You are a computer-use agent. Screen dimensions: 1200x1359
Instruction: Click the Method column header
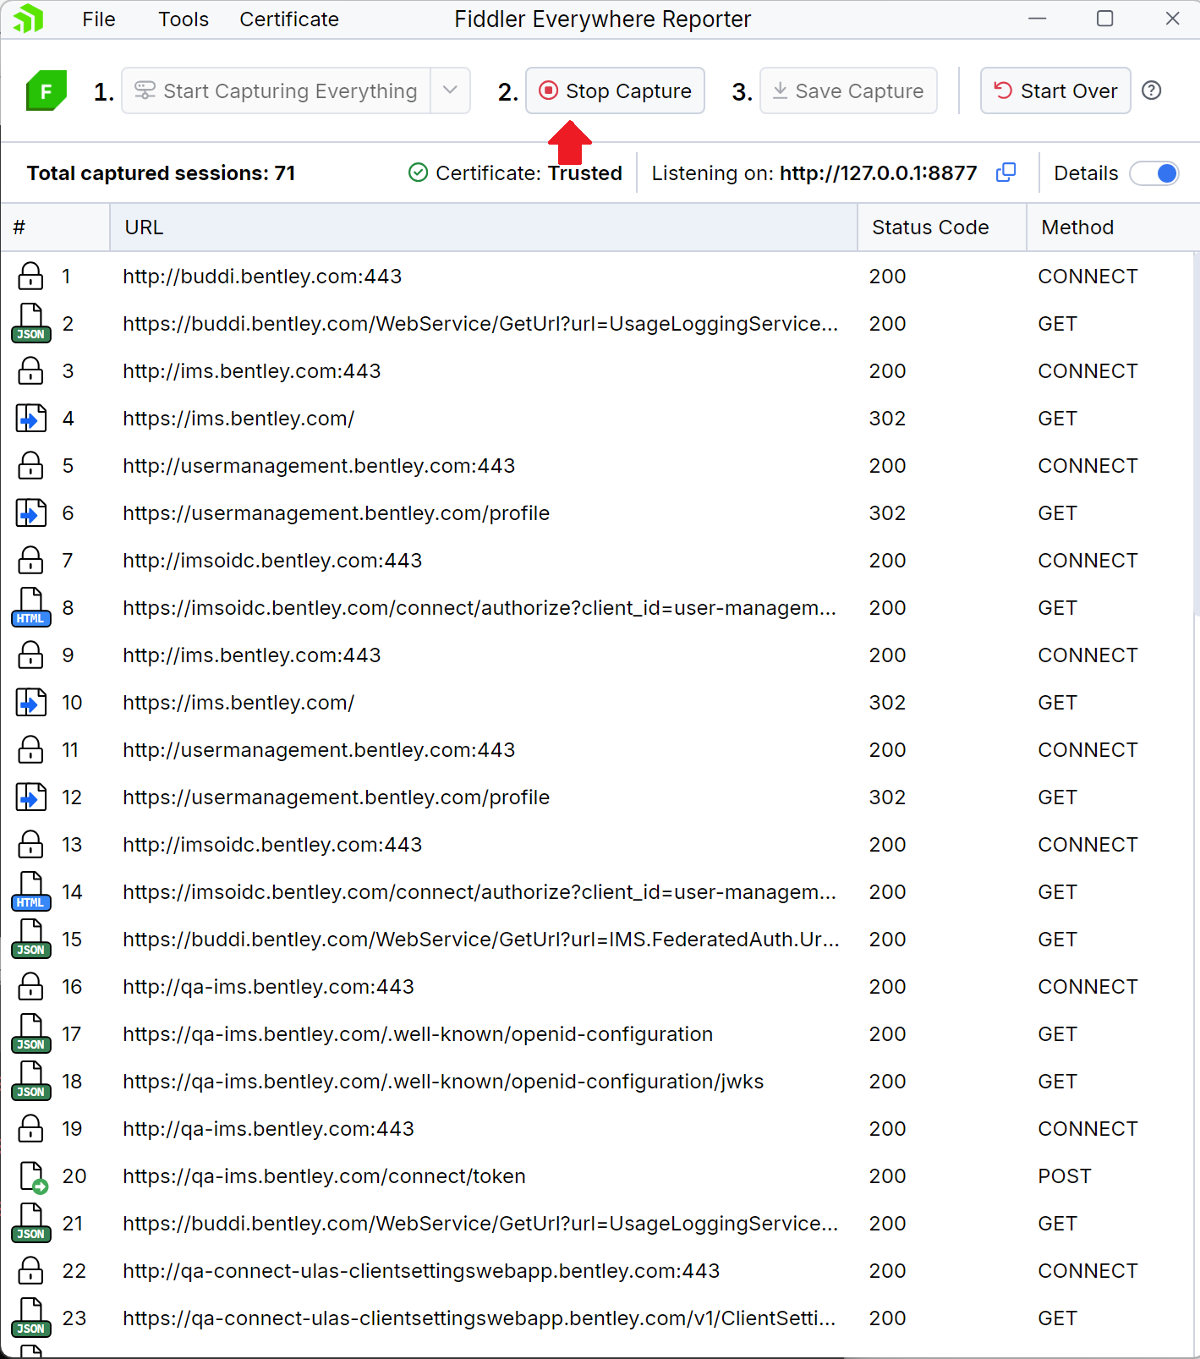pos(1112,227)
